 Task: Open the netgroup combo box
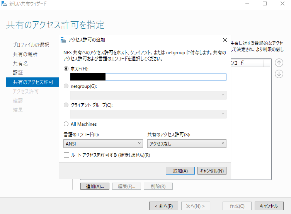pyautogui.click(x=148, y=95)
